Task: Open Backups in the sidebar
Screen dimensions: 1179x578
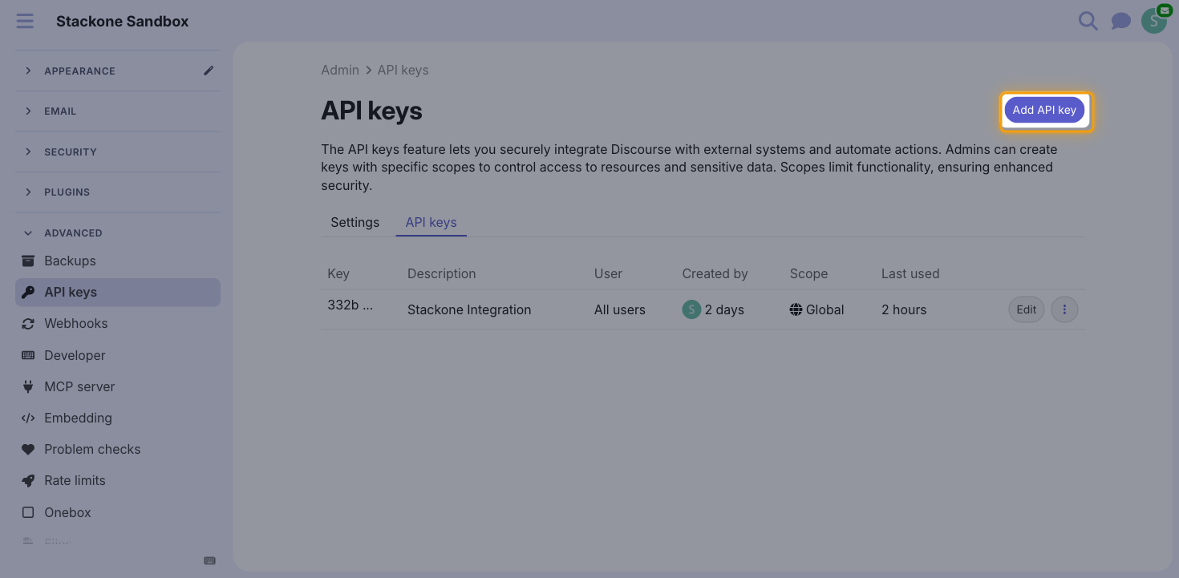Action: pyautogui.click(x=117, y=261)
